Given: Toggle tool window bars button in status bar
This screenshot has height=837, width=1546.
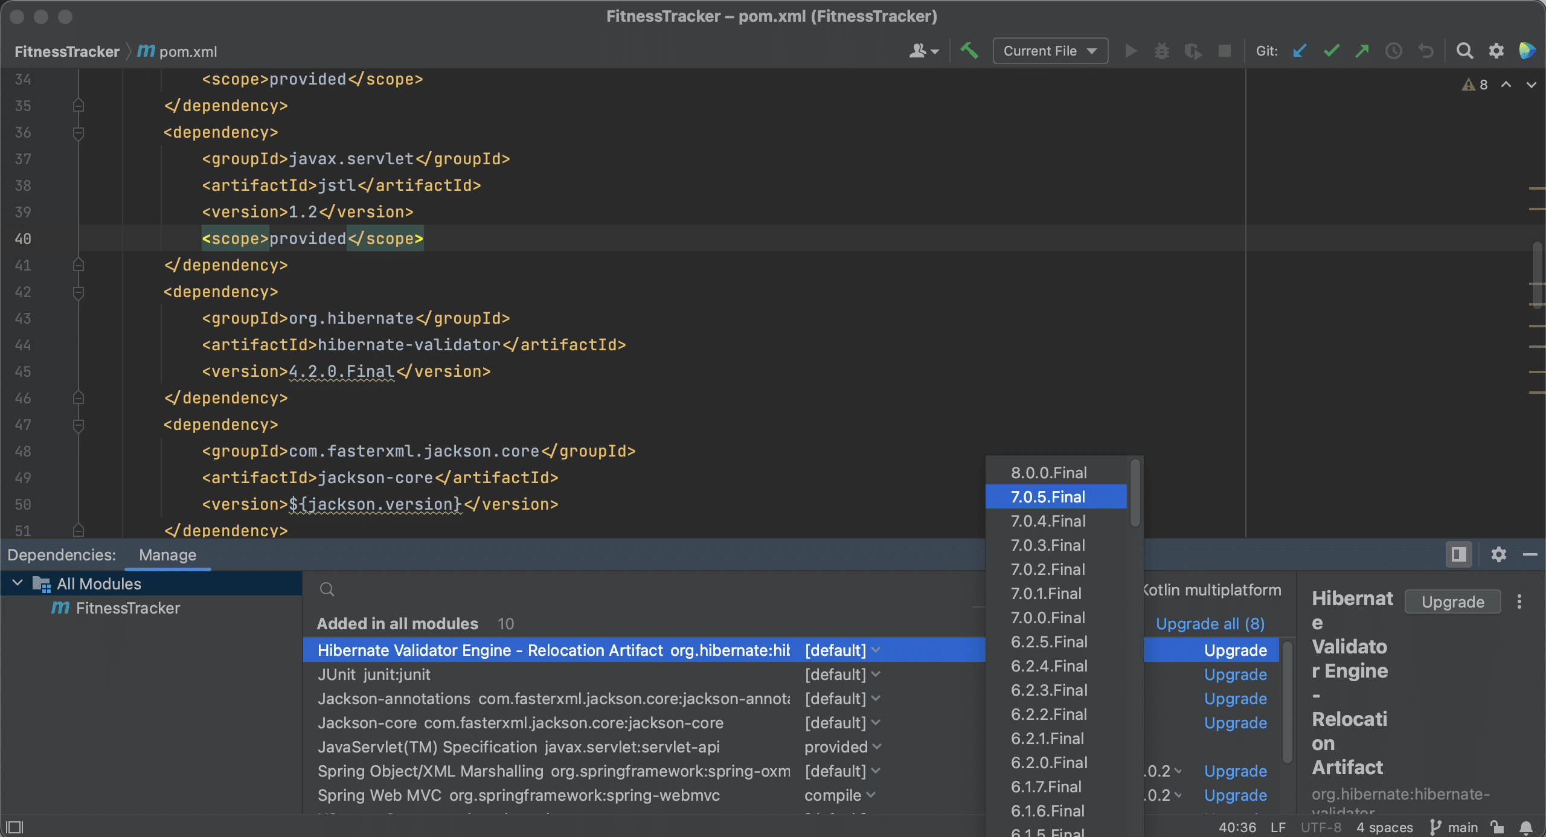Looking at the screenshot, I should (14, 827).
